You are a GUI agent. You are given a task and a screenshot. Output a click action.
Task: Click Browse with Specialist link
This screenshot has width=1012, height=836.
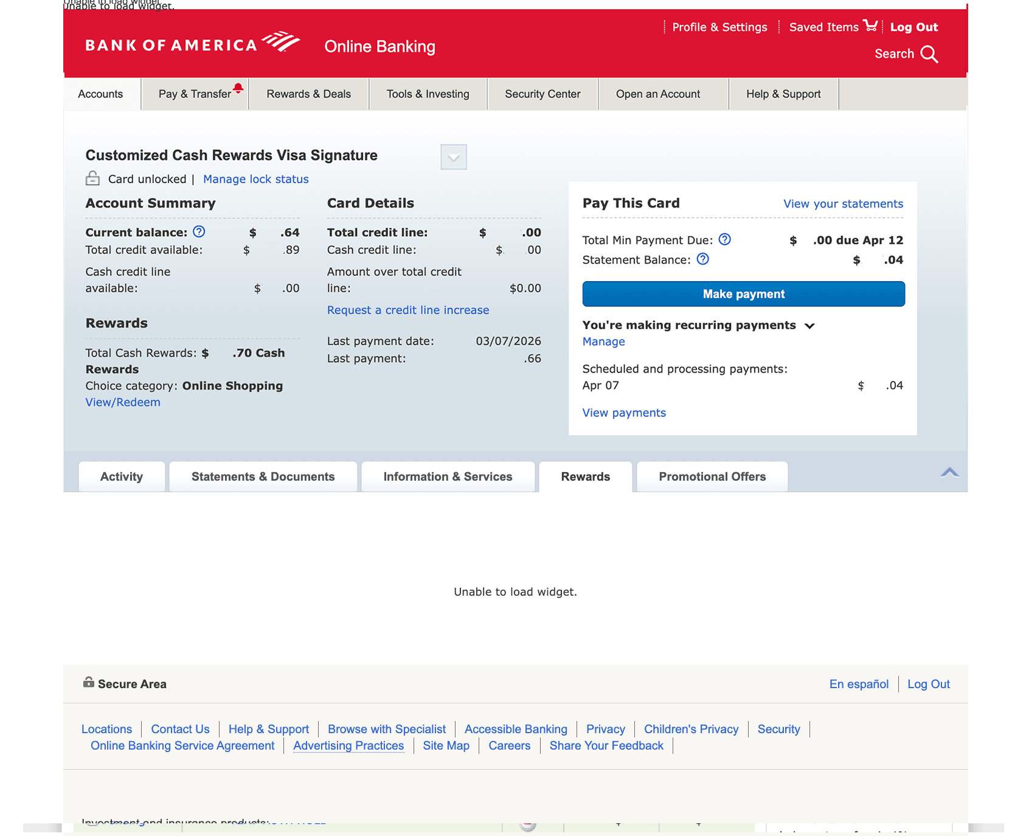pos(386,729)
